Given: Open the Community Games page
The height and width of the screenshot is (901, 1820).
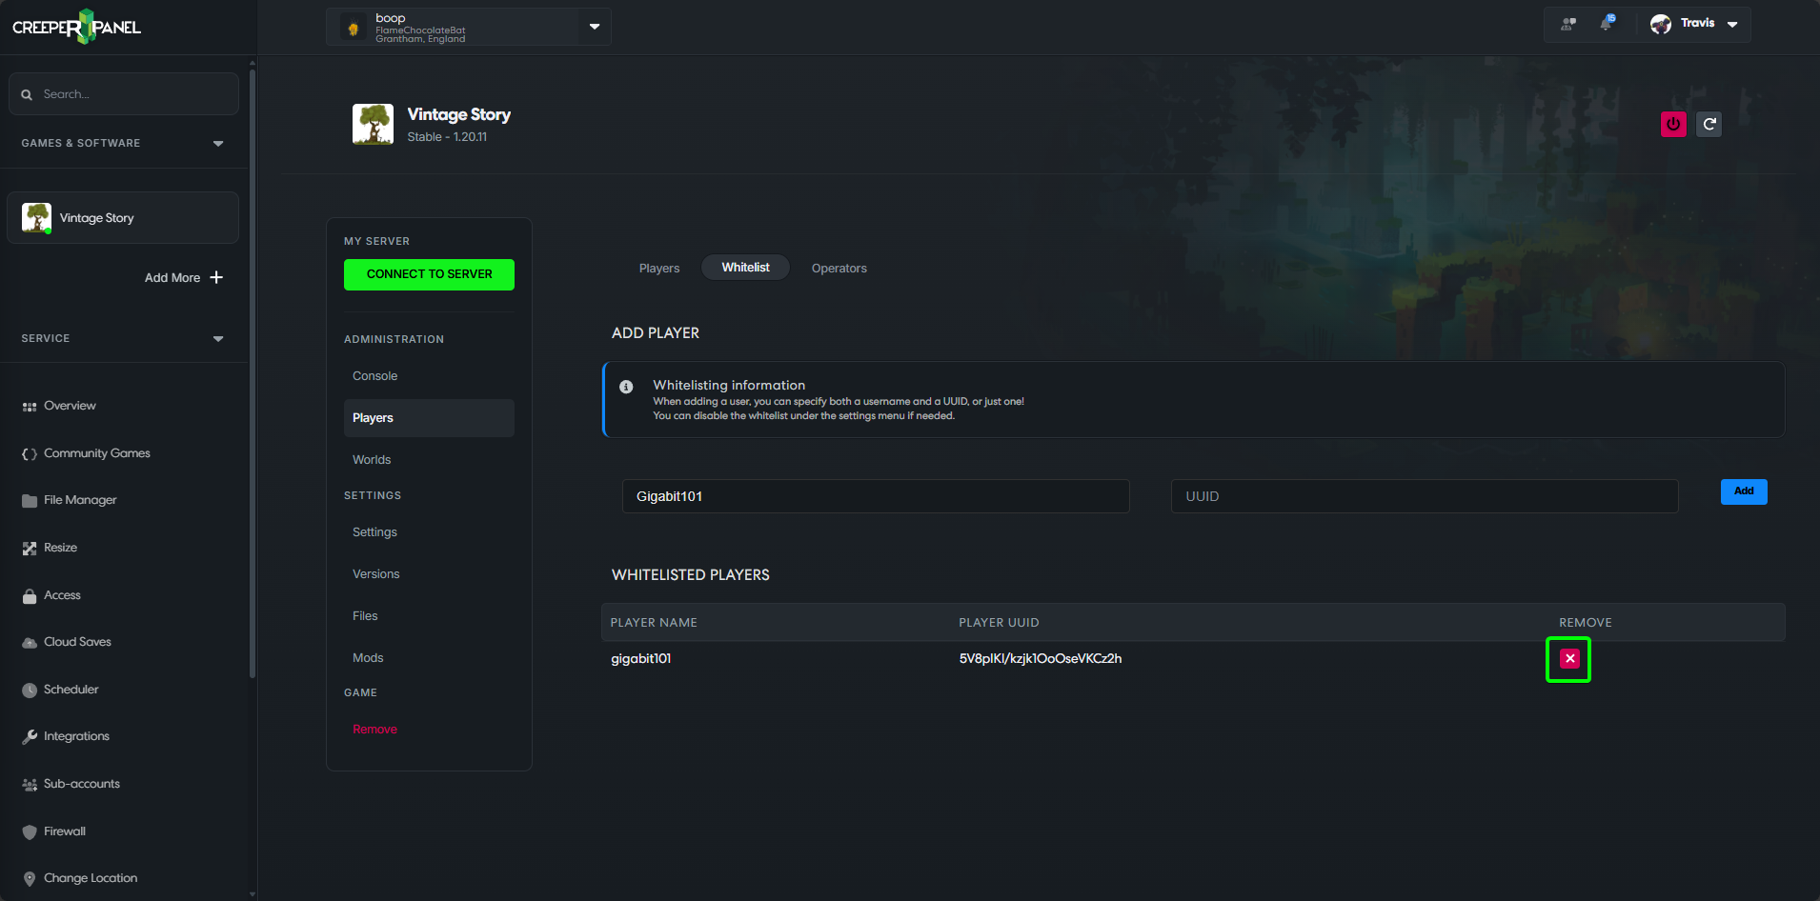Looking at the screenshot, I should pyautogui.click(x=97, y=453).
